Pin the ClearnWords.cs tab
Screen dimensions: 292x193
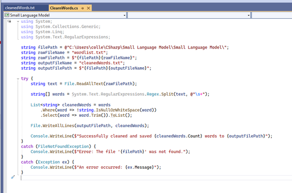(x=83, y=8)
